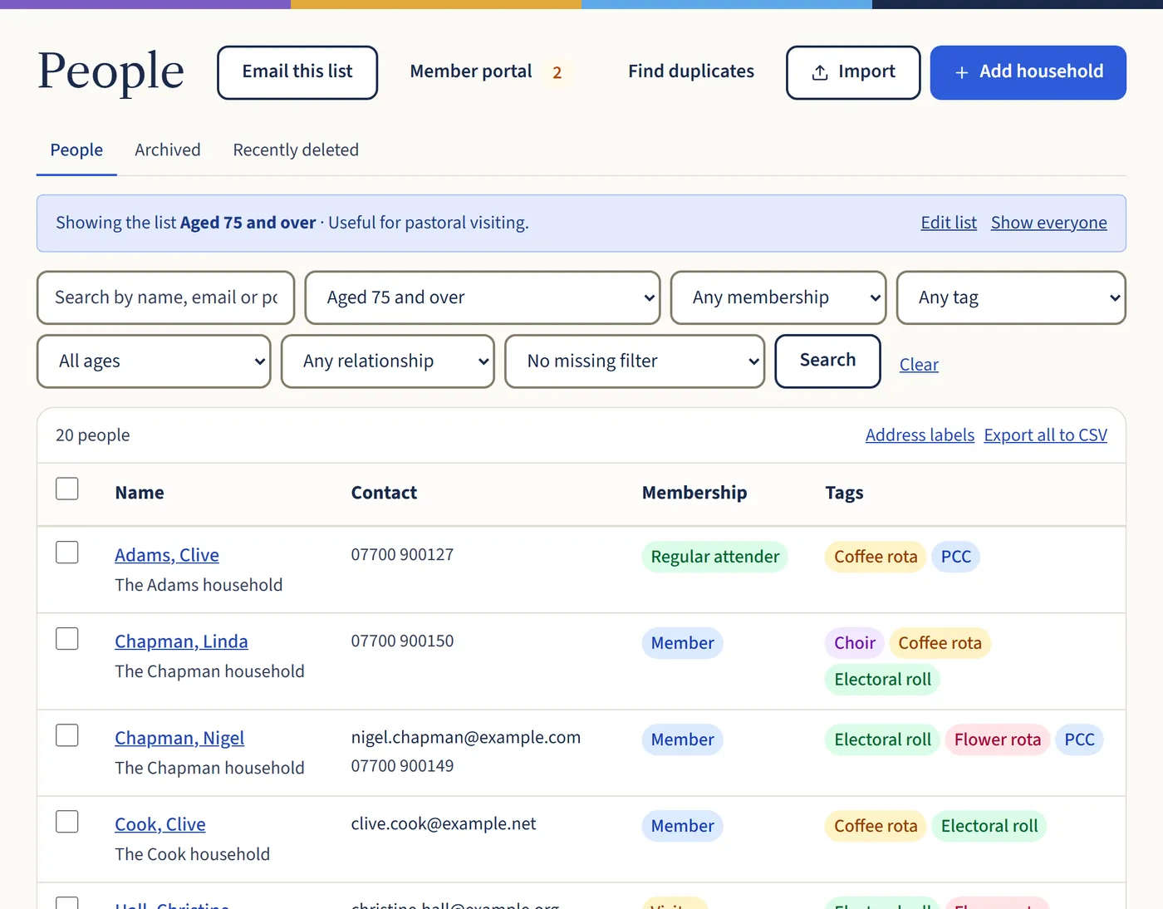Click the Choir tag on Chapman, Linda

tap(855, 643)
